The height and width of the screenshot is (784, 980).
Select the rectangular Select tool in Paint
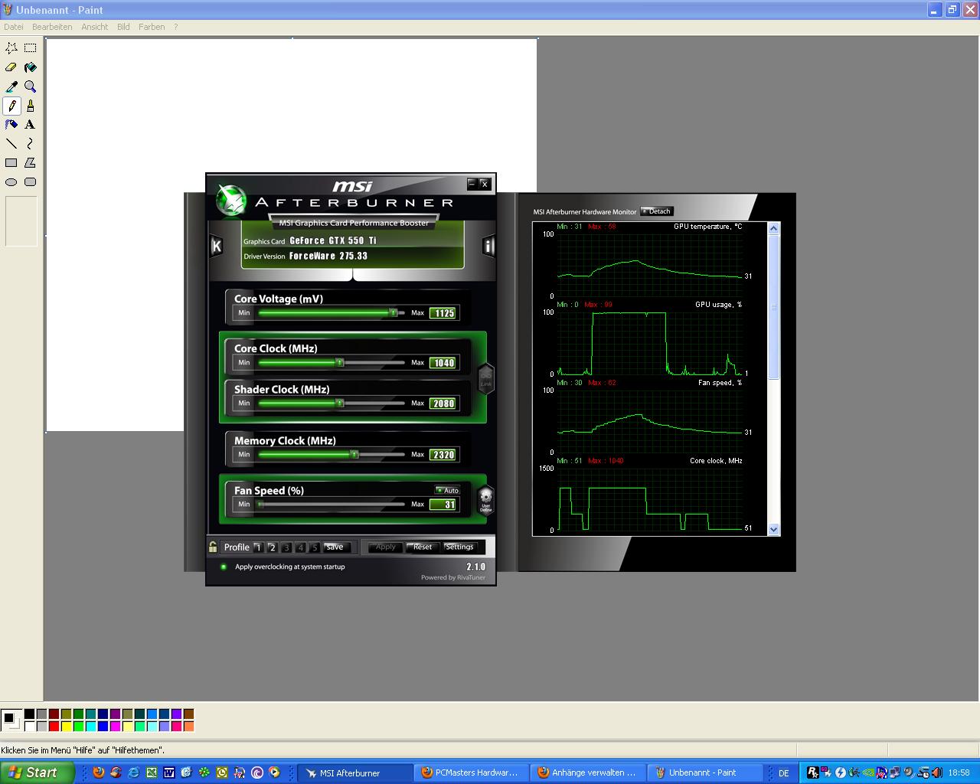(x=31, y=48)
